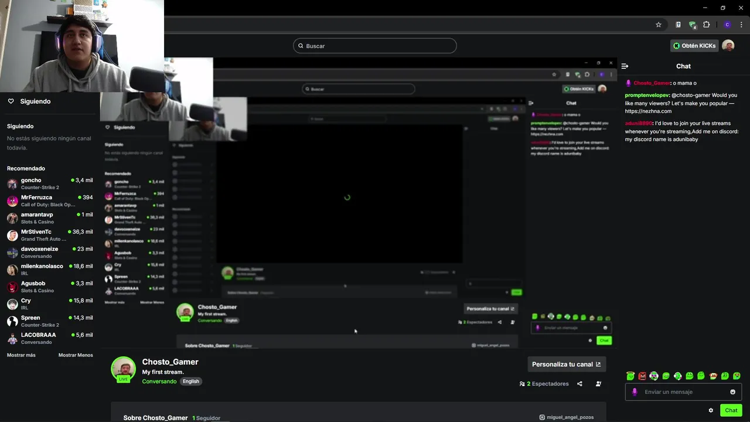The image size is (750, 422).
Task: Collapse the chat panel with the arrow icon
Action: tap(625, 66)
